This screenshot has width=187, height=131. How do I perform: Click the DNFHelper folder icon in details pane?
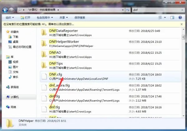pyautogui.click(x=10, y=124)
